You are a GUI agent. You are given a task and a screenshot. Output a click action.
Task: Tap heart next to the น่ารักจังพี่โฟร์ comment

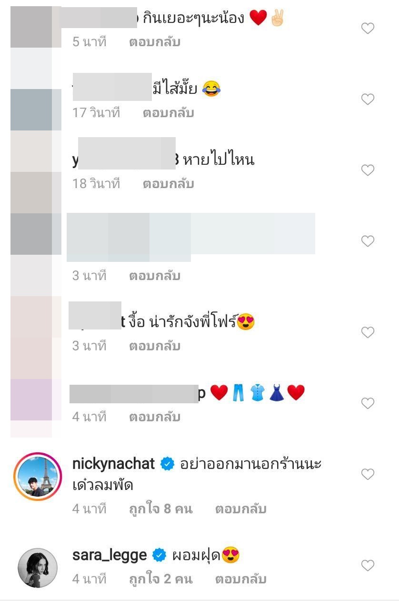coord(368,332)
